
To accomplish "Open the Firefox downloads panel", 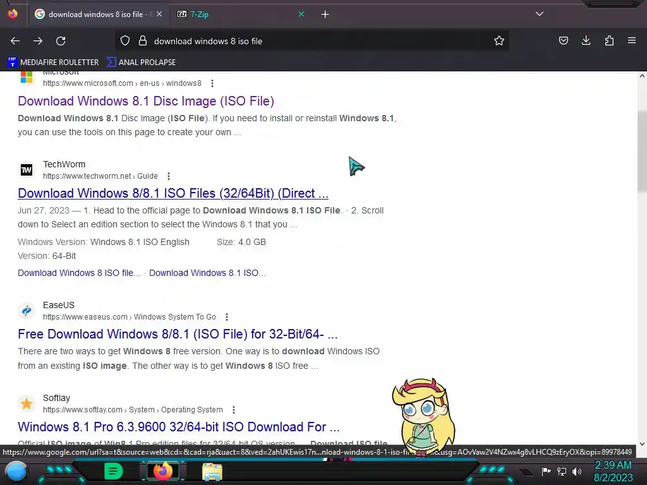I will (586, 40).
